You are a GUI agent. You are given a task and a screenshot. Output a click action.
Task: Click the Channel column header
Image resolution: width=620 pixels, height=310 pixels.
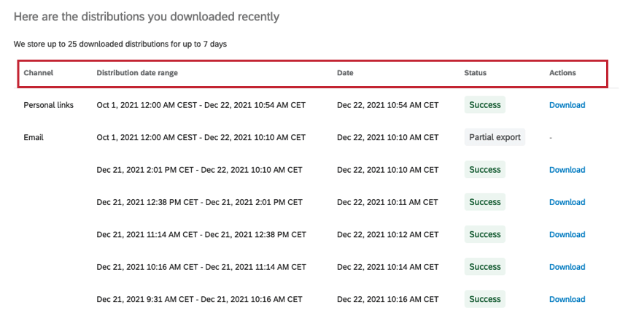coord(39,73)
